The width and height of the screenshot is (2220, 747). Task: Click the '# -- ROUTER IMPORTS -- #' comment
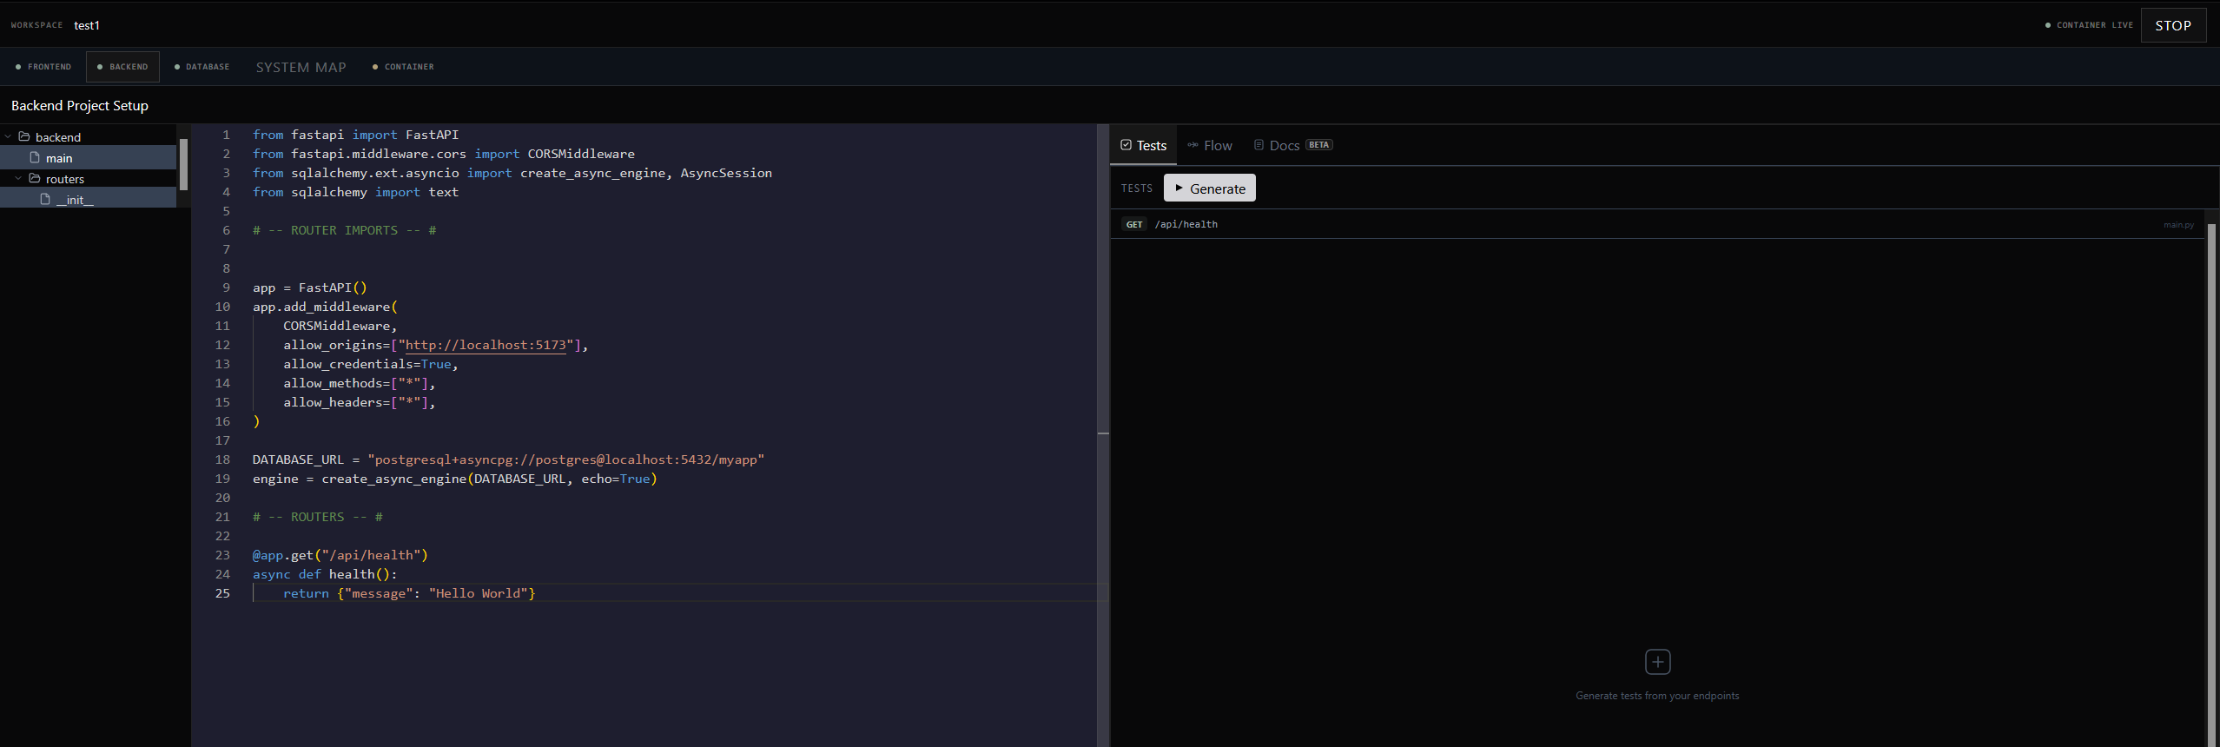coord(344,230)
